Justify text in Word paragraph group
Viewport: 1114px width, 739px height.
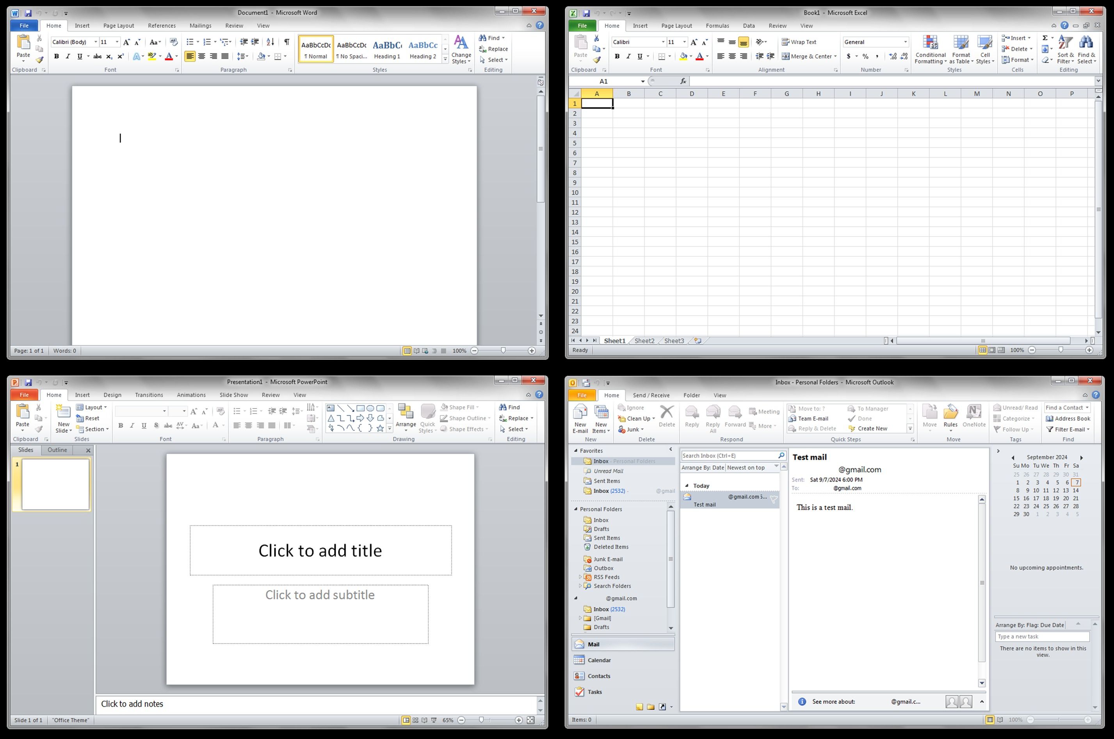[x=225, y=56]
